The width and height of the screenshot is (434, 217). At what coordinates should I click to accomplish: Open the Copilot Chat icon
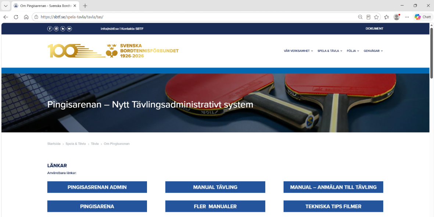tap(423, 17)
